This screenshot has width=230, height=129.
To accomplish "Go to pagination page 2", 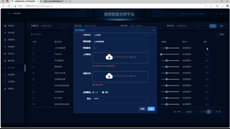I will (213, 112).
